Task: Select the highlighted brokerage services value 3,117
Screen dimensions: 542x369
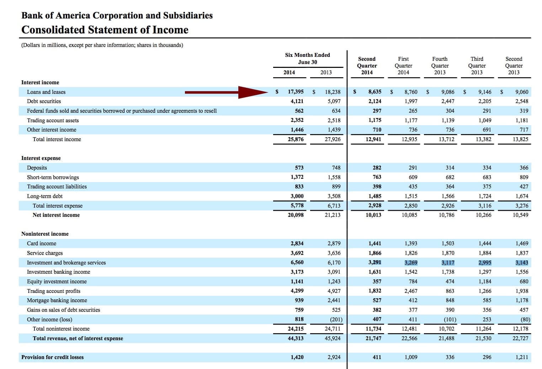Action: pos(448,263)
